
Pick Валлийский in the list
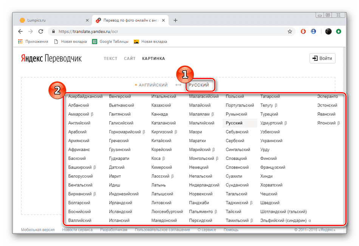tap(80, 220)
